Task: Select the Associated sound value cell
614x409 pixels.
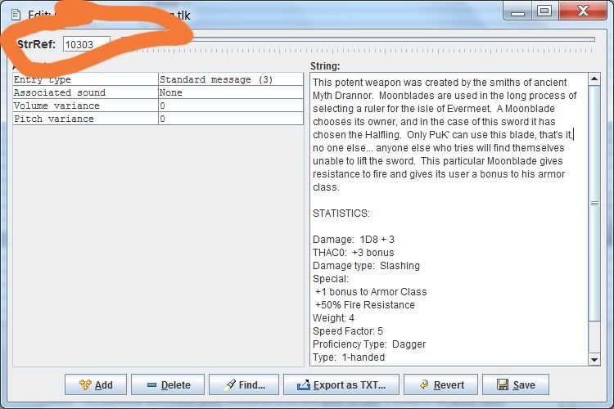Action: pyautogui.click(x=230, y=93)
